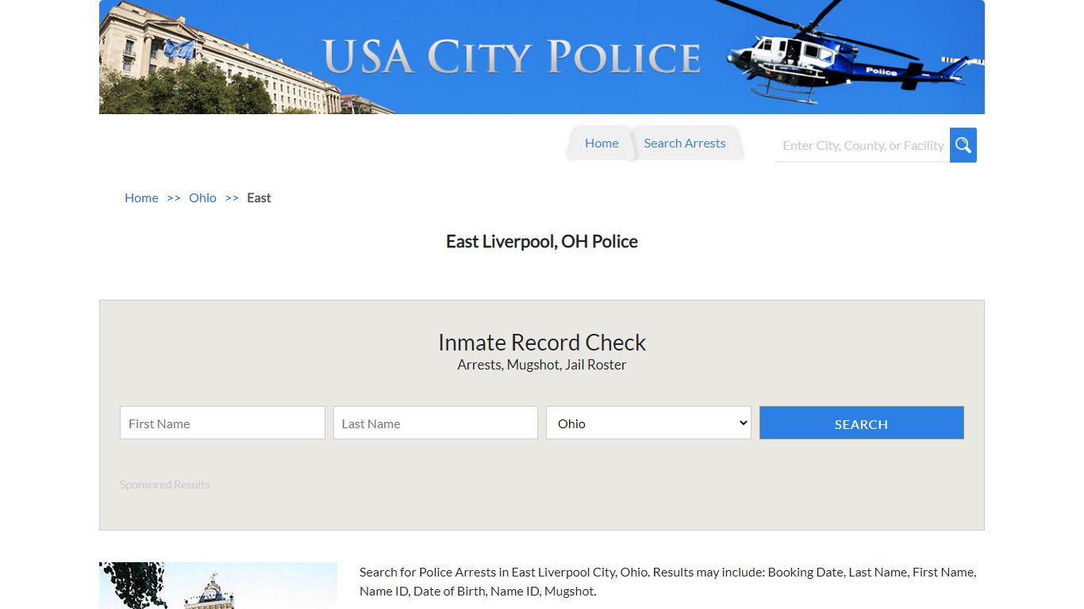Click the East Liverpool, OH Police heading
The height and width of the screenshot is (609, 1084).
point(542,242)
